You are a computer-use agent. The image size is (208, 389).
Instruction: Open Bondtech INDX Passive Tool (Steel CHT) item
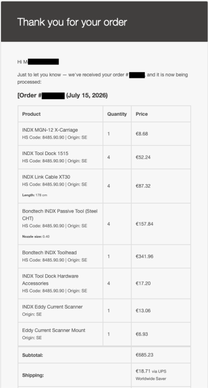click(x=60, y=215)
